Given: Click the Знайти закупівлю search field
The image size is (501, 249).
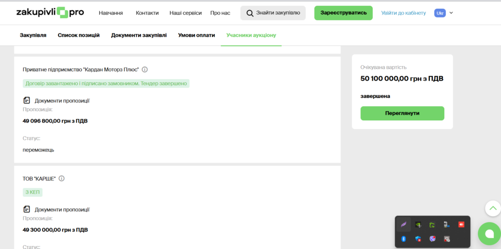Looking at the screenshot, I should click(x=273, y=13).
